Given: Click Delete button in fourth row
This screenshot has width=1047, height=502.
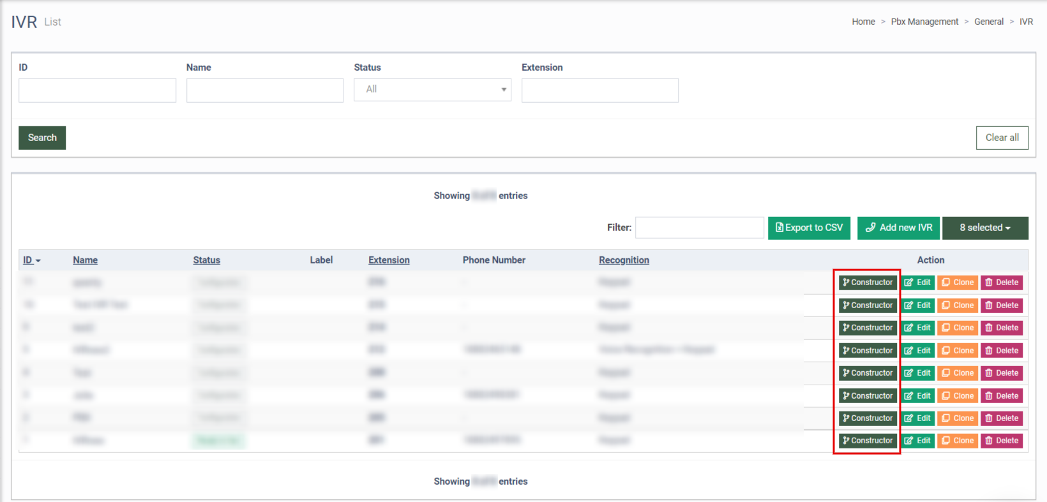Looking at the screenshot, I should (1002, 351).
